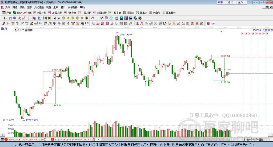273x147 pixels.
Task: Click the 1995.80 price label
Action: click(x=57, y=105)
